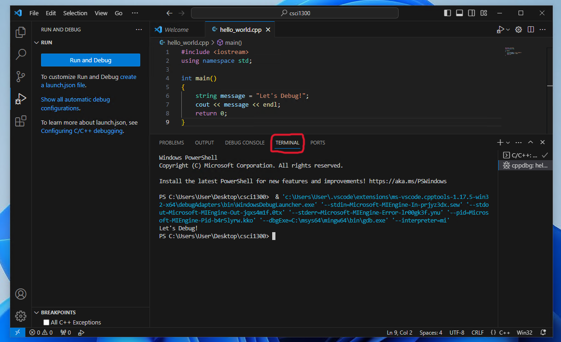Select the cppdbg terminal entry

pos(525,166)
